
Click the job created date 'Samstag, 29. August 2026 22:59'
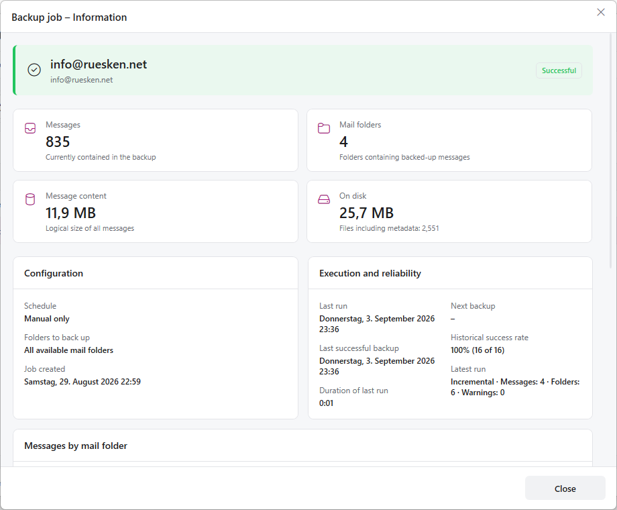82,382
